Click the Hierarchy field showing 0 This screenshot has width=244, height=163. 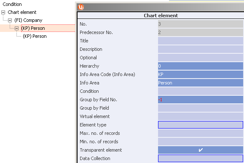(x=201, y=66)
